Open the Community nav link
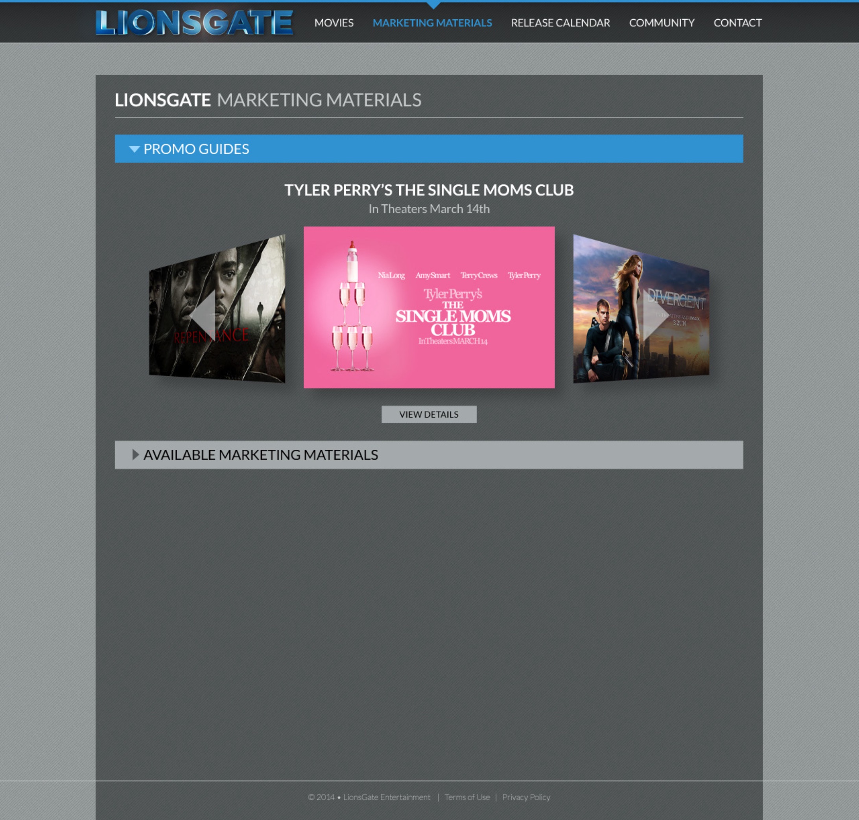The height and width of the screenshot is (820, 859). click(x=661, y=23)
